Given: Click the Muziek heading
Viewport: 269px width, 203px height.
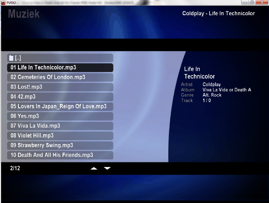Looking at the screenshot, I should (24, 14).
